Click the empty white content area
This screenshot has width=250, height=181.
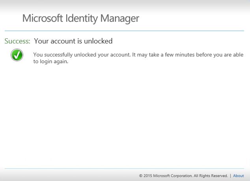coord(124,115)
